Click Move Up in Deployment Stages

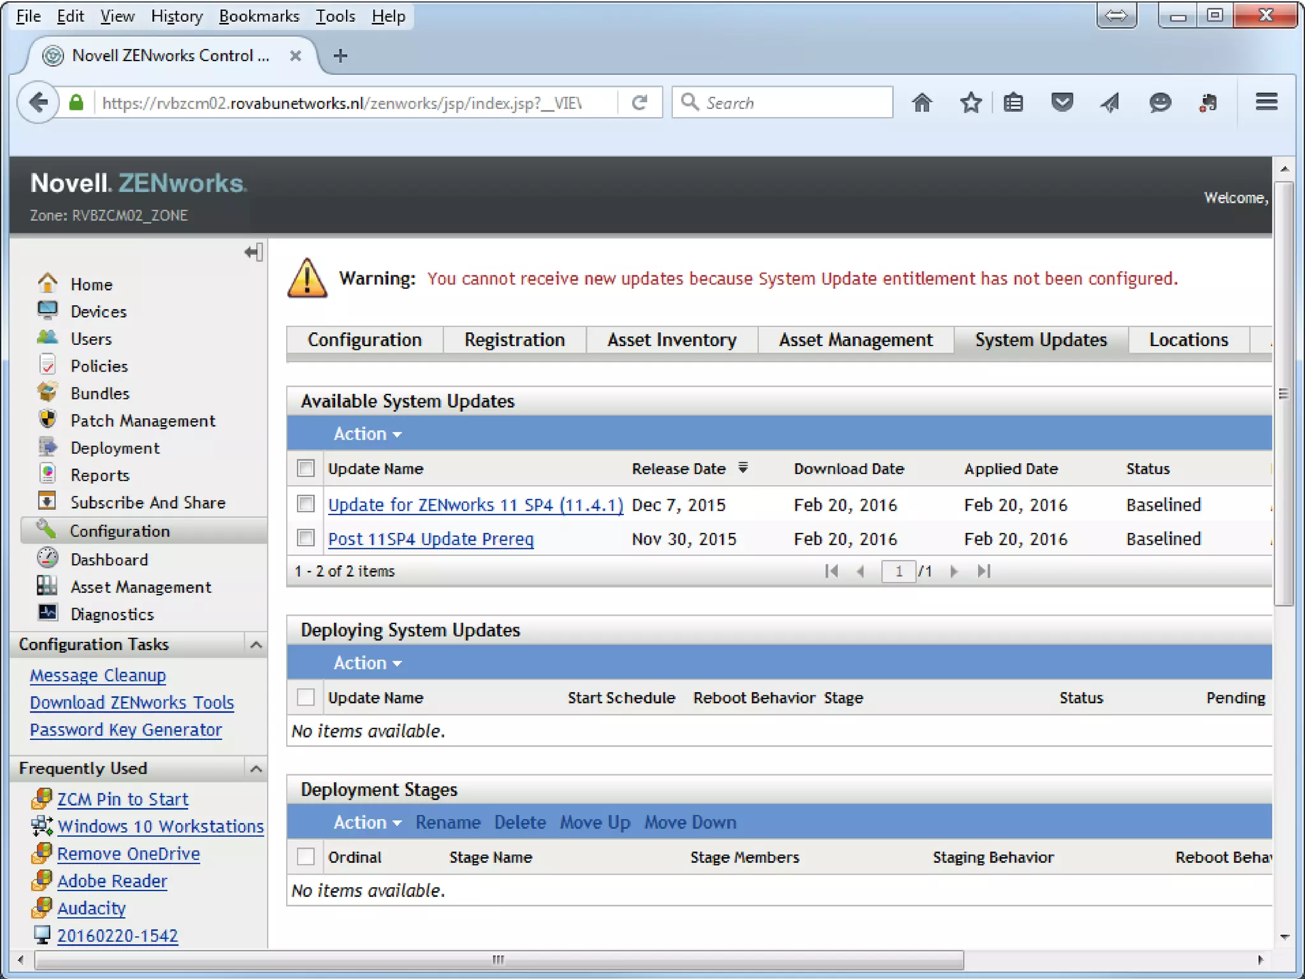(595, 822)
